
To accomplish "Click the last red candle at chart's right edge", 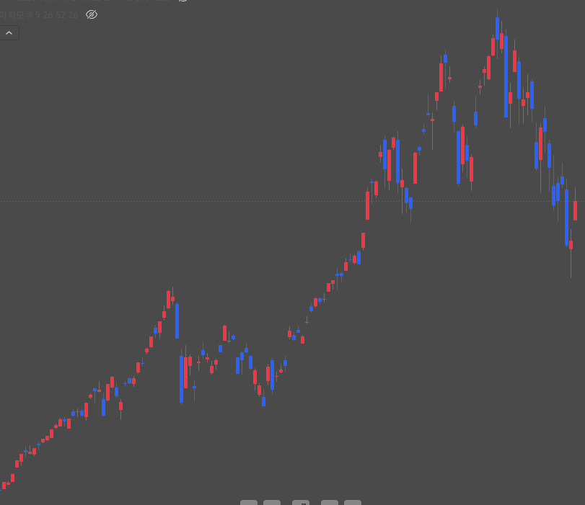I will coord(576,210).
